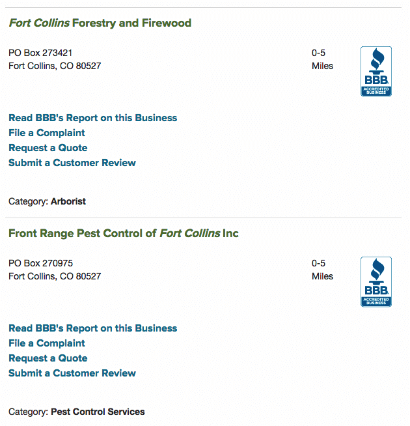Request a Quote from Forestry and Firewood
The image size is (410, 426).
[x=48, y=148]
